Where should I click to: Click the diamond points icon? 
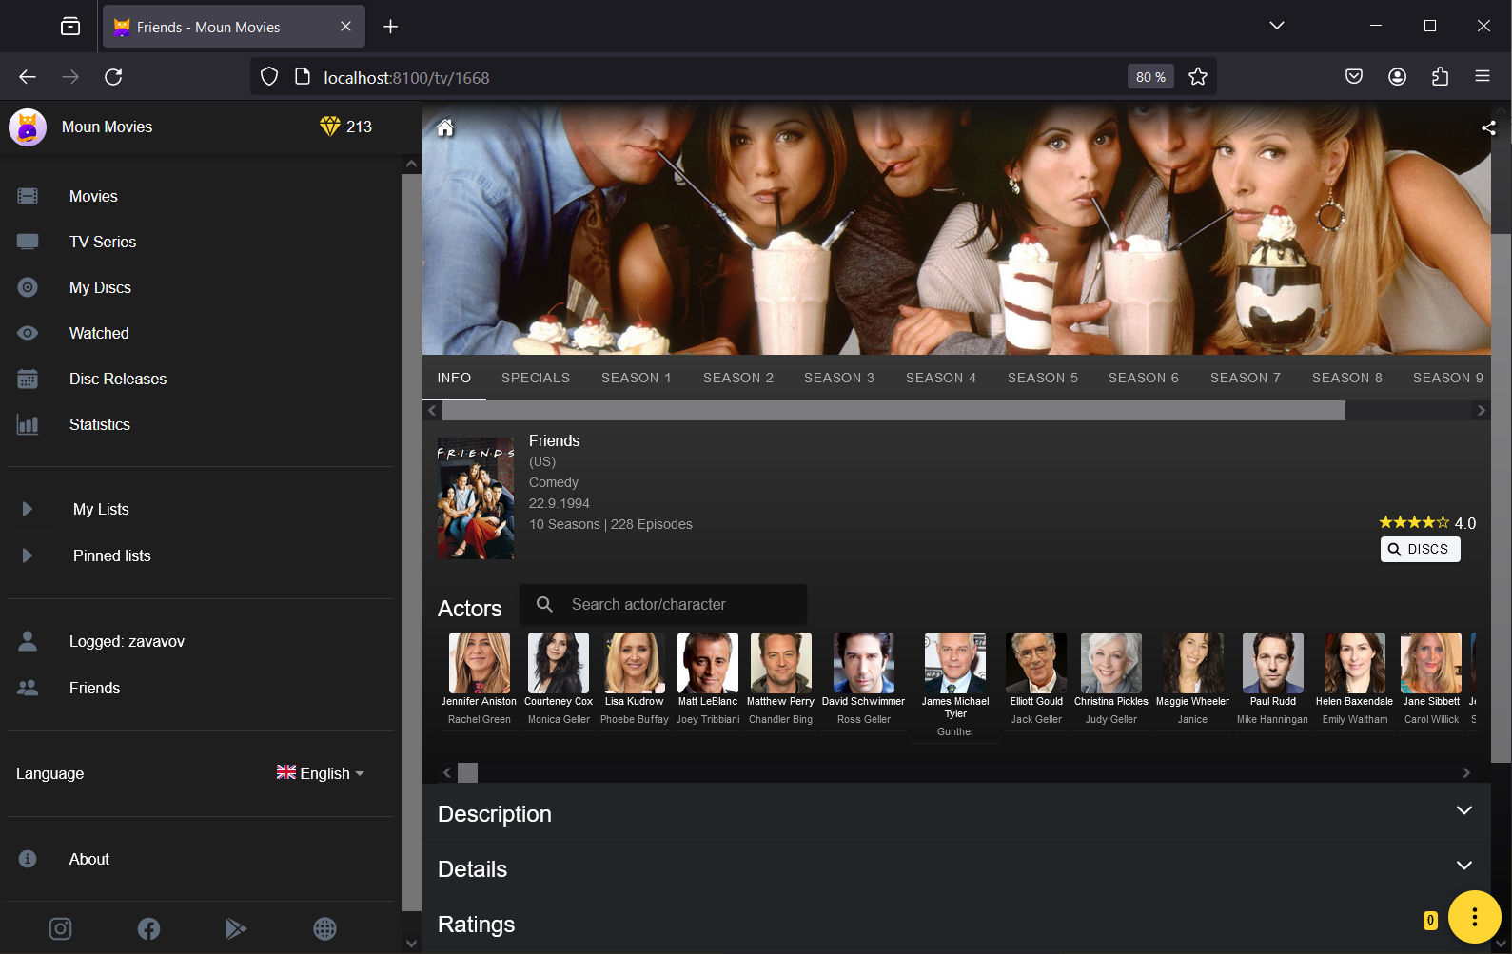tap(329, 127)
